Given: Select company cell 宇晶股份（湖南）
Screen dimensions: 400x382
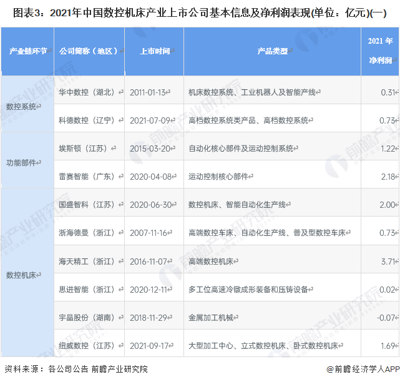Looking at the screenshot, I should pos(89,315).
